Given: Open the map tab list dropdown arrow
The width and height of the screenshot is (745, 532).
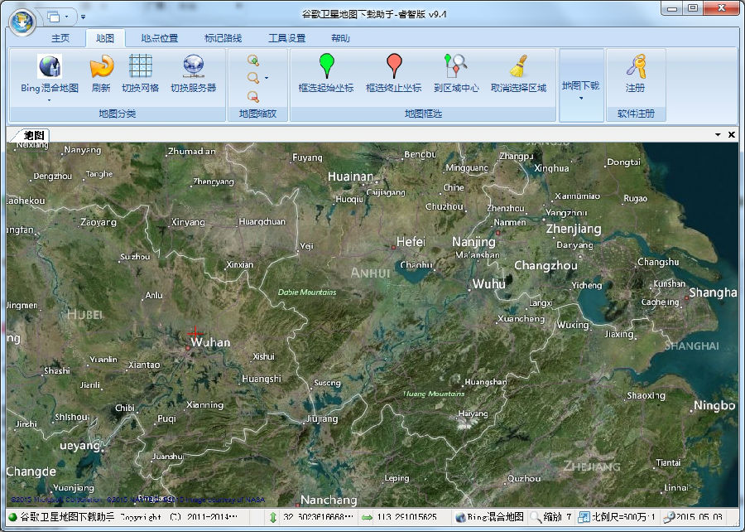Looking at the screenshot, I should pyautogui.click(x=718, y=134).
